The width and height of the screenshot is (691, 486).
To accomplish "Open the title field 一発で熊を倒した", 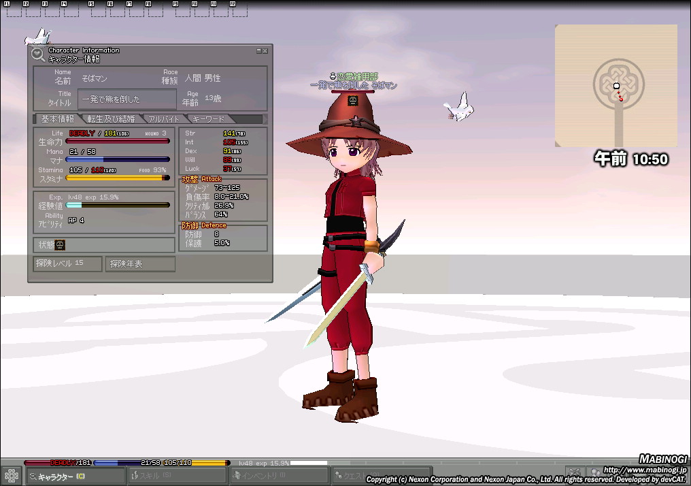I will pos(127,99).
